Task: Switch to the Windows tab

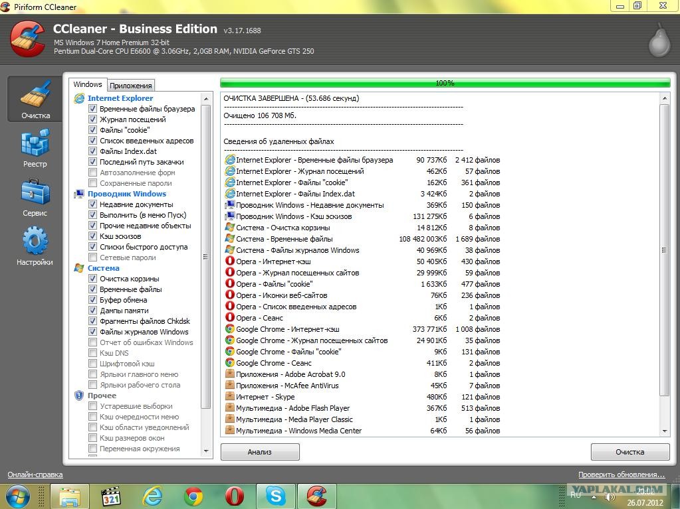Action: click(88, 84)
